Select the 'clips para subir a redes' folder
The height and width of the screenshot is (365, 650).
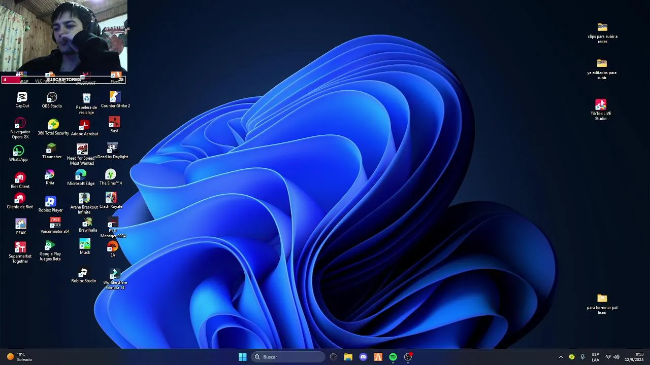602,33
